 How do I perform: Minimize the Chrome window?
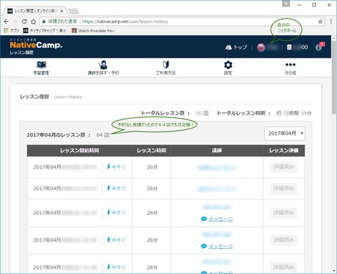[x=300, y=5]
